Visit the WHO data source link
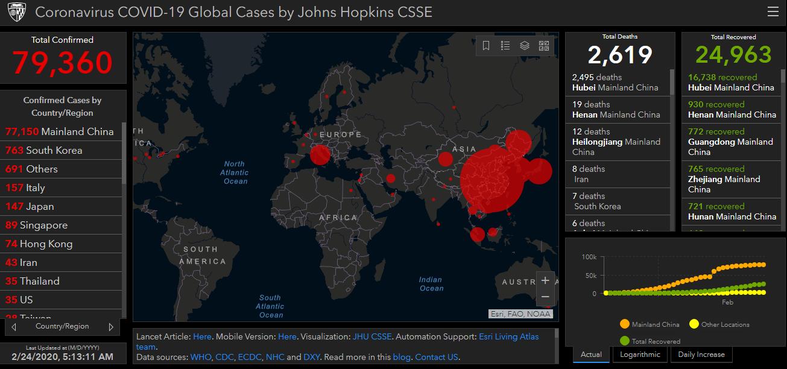 tap(201, 357)
